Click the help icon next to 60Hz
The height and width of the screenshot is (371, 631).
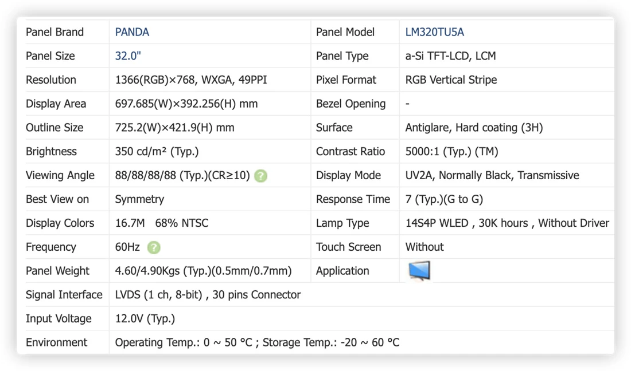(x=154, y=247)
